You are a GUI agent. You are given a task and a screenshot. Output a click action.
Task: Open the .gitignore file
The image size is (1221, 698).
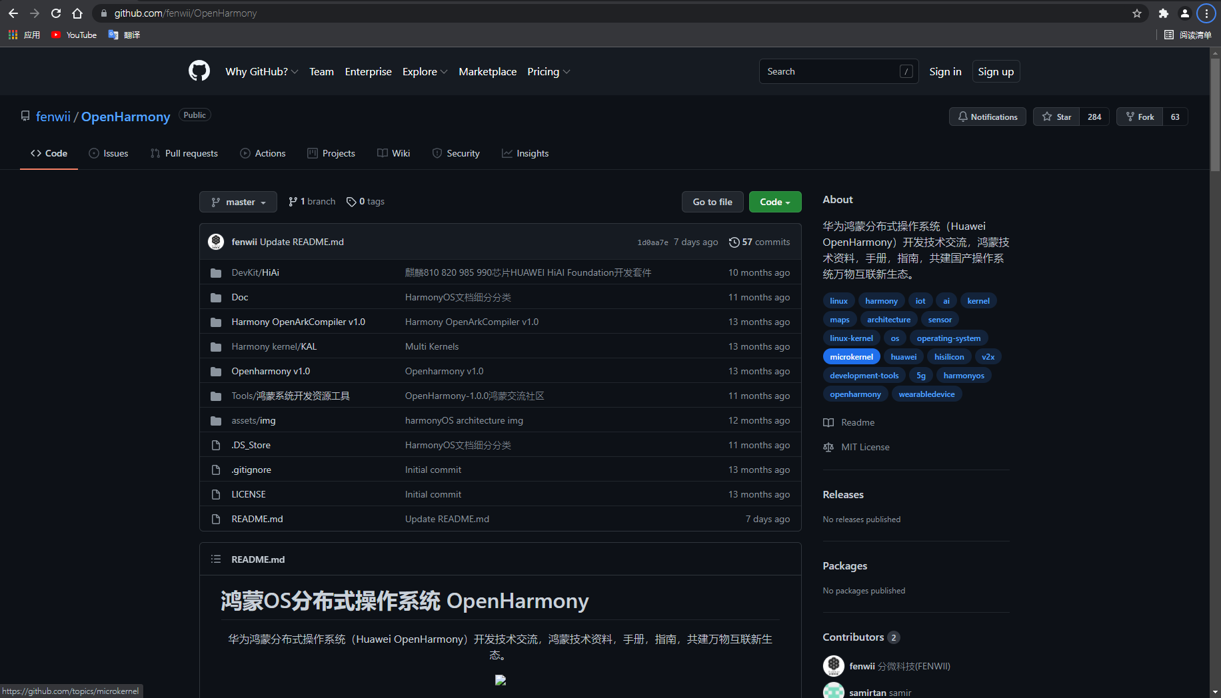[251, 470]
